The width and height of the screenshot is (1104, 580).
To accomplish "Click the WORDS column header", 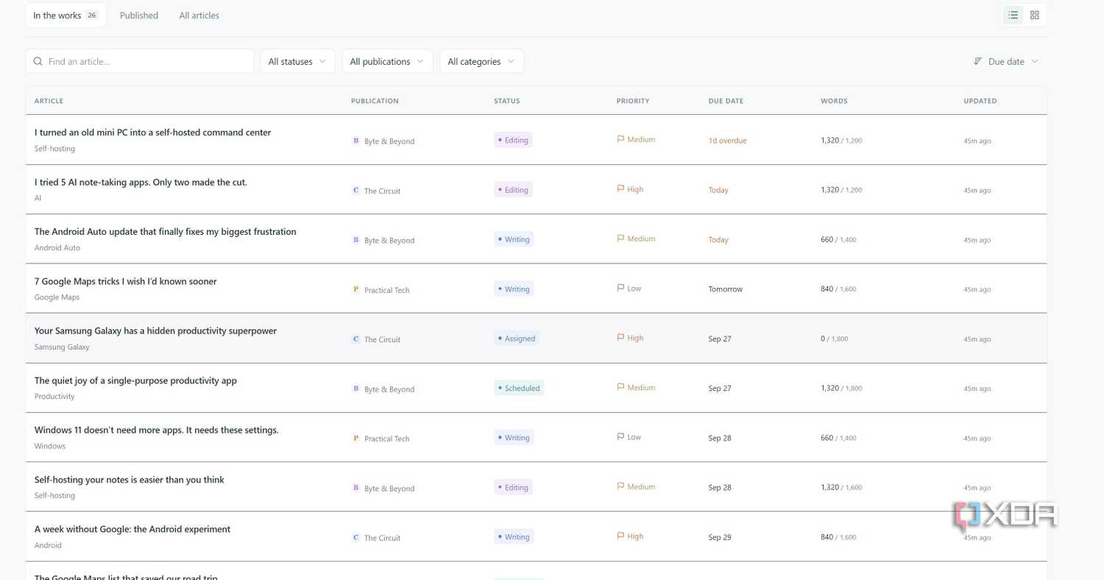I will (834, 101).
